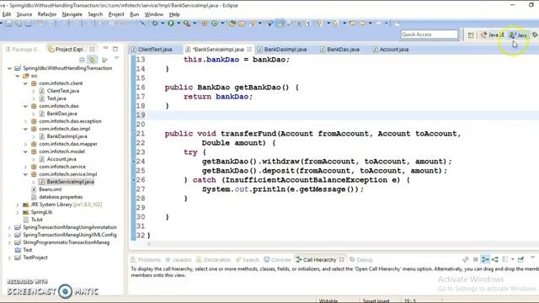Click Collapse All in Project Explorer

tap(82, 60)
